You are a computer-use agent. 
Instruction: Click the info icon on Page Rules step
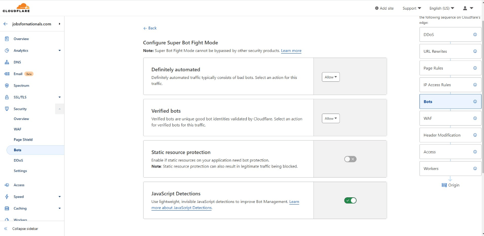475,68
